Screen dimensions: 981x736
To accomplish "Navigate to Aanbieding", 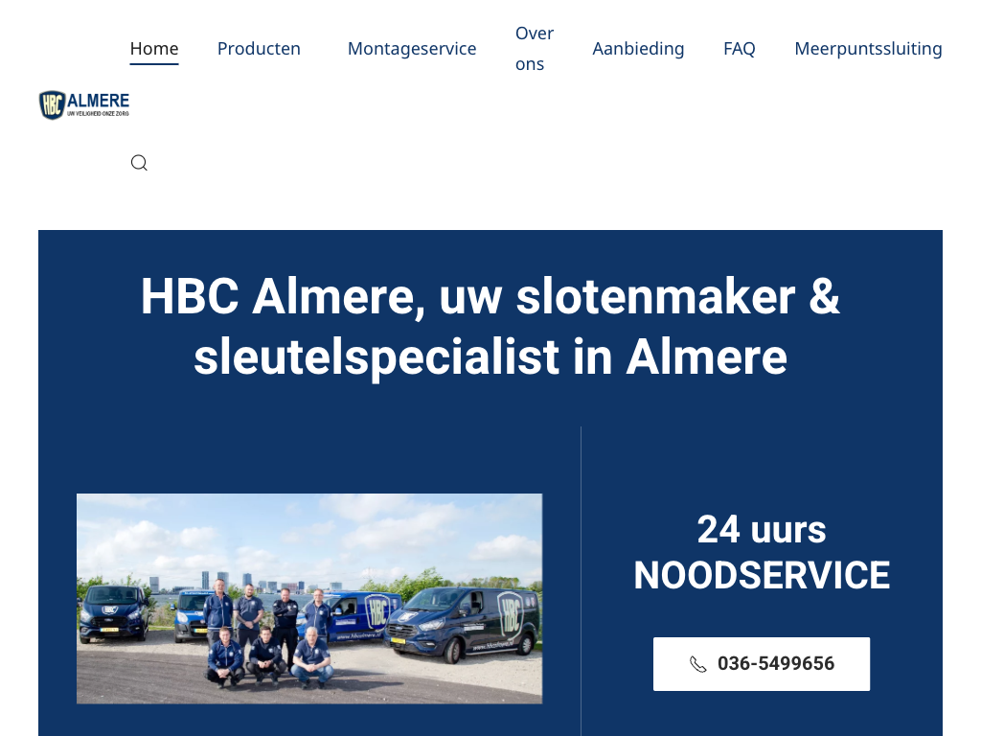I will click(638, 49).
